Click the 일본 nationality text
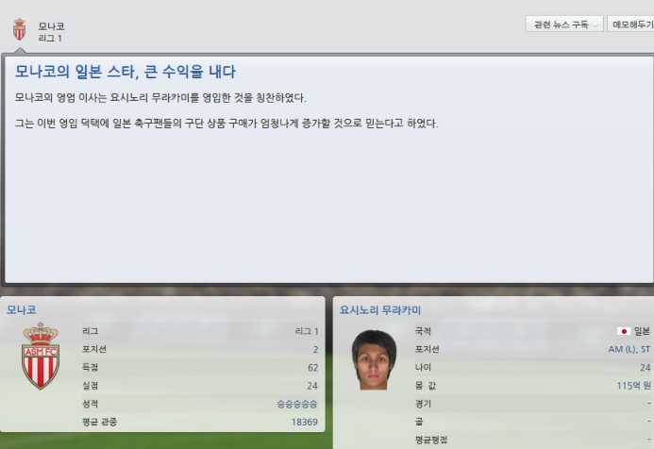Image resolution: width=654 pixels, height=449 pixels. (x=642, y=331)
